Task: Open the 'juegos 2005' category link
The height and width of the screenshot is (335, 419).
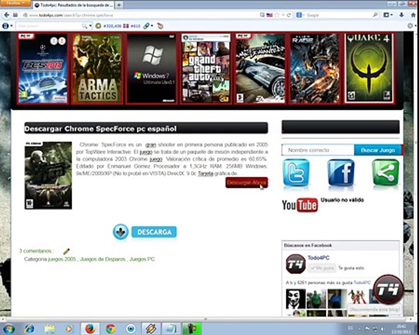Action: (62, 259)
